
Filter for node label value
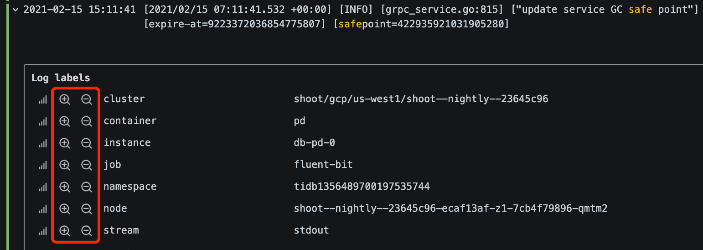[x=65, y=209]
